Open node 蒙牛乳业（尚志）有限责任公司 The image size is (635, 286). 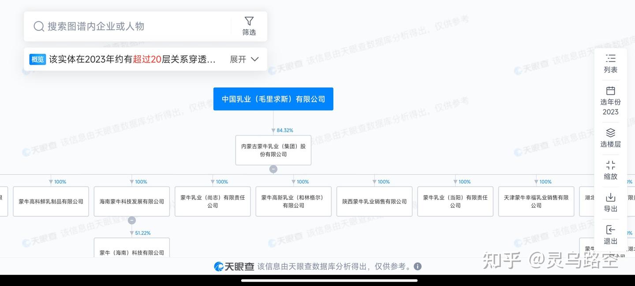tap(213, 201)
